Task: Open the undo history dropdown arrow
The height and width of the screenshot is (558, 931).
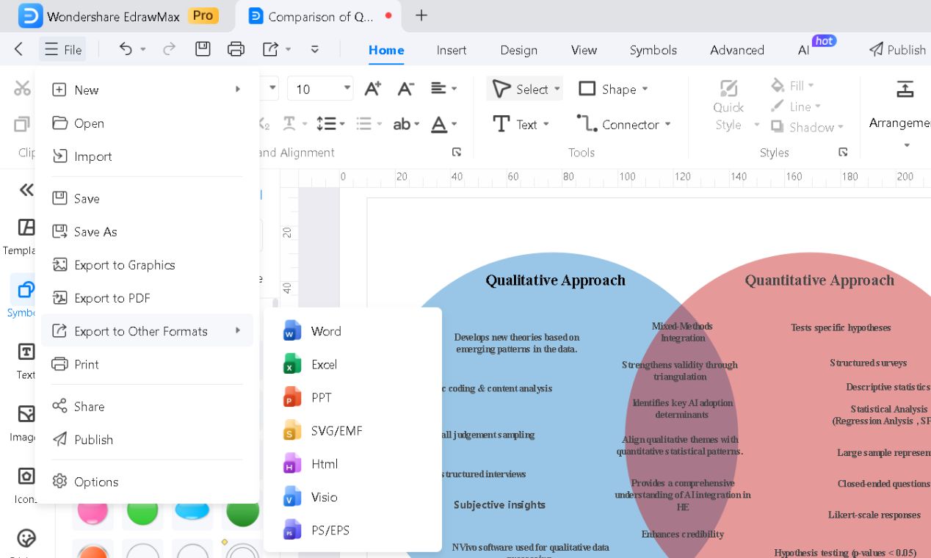Action: (143, 49)
